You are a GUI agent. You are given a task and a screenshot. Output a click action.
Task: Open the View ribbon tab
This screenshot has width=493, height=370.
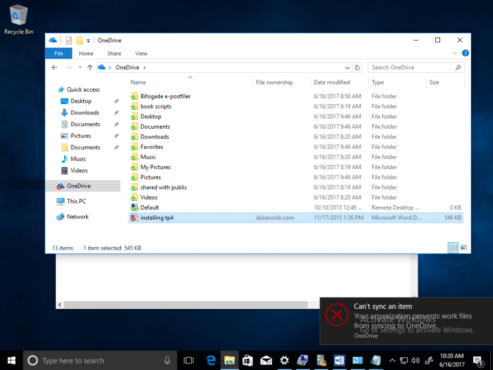point(141,53)
